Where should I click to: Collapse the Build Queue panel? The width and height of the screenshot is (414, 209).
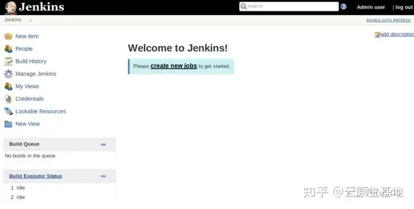tap(103, 145)
